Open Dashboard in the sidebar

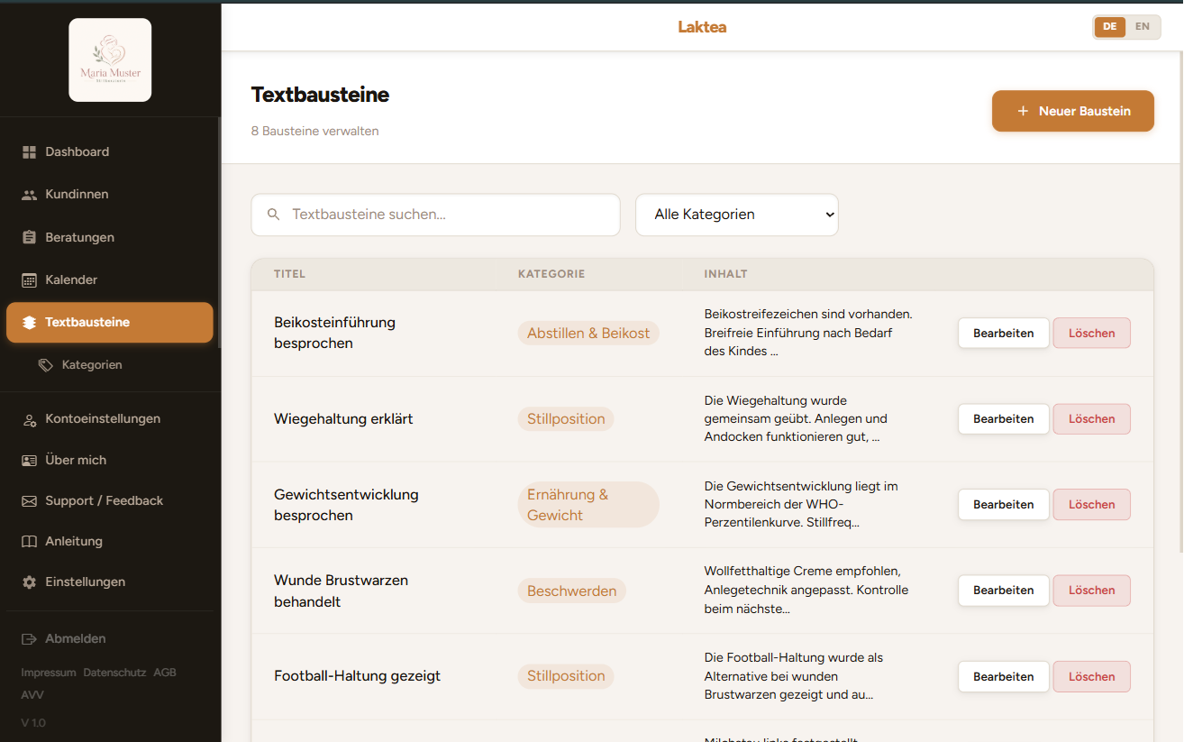110,152
